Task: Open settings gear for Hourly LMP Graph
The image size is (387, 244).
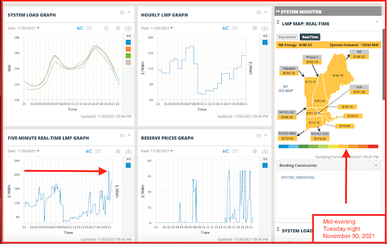Action: (255, 28)
